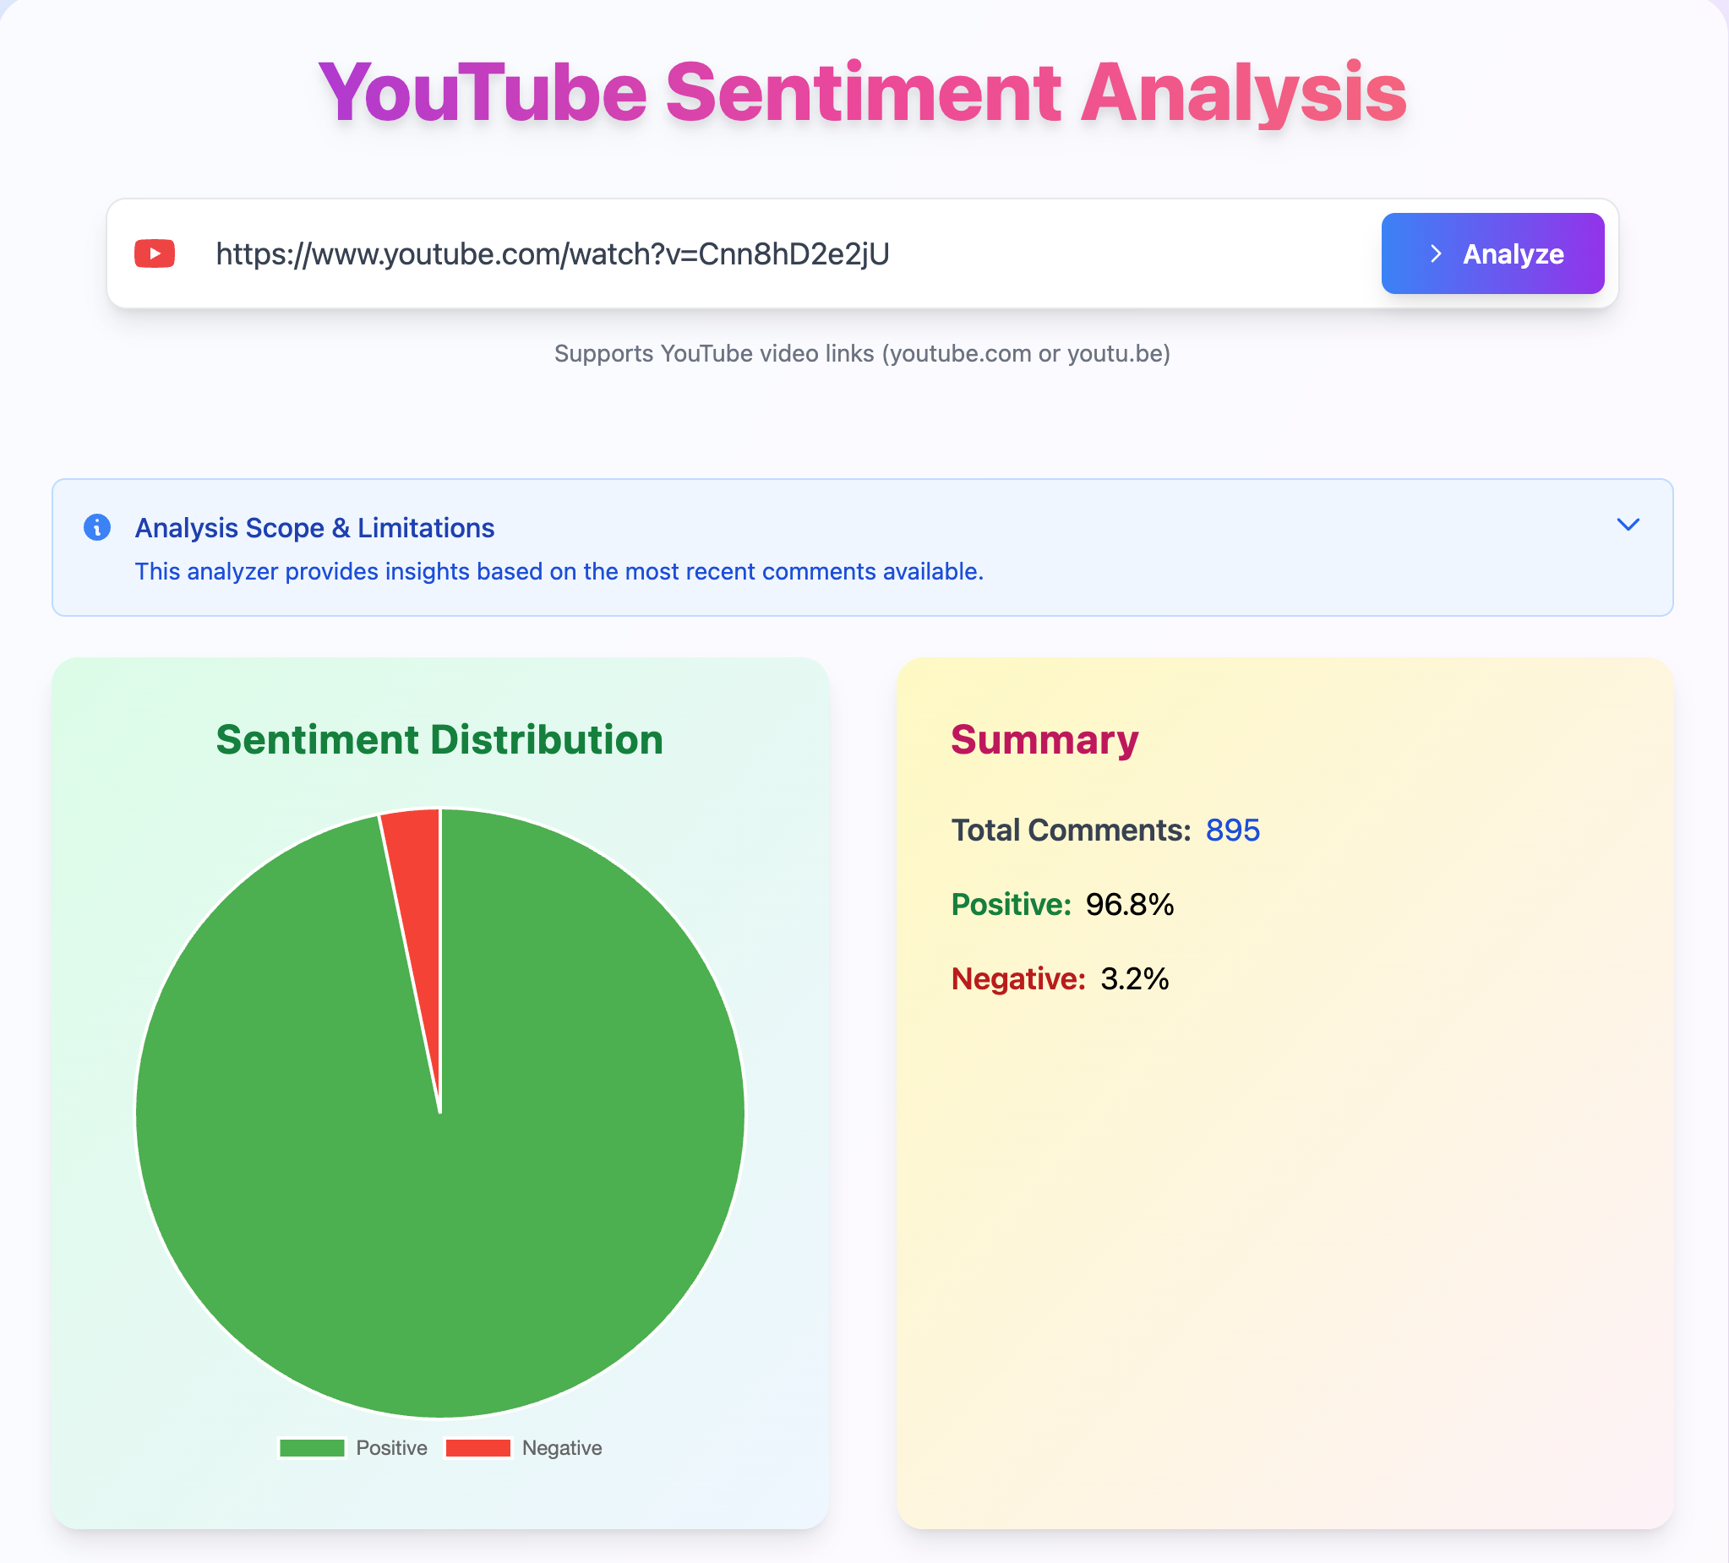This screenshot has height=1563, width=1729.
Task: Select the red Negative legend swatch
Action: click(477, 1448)
